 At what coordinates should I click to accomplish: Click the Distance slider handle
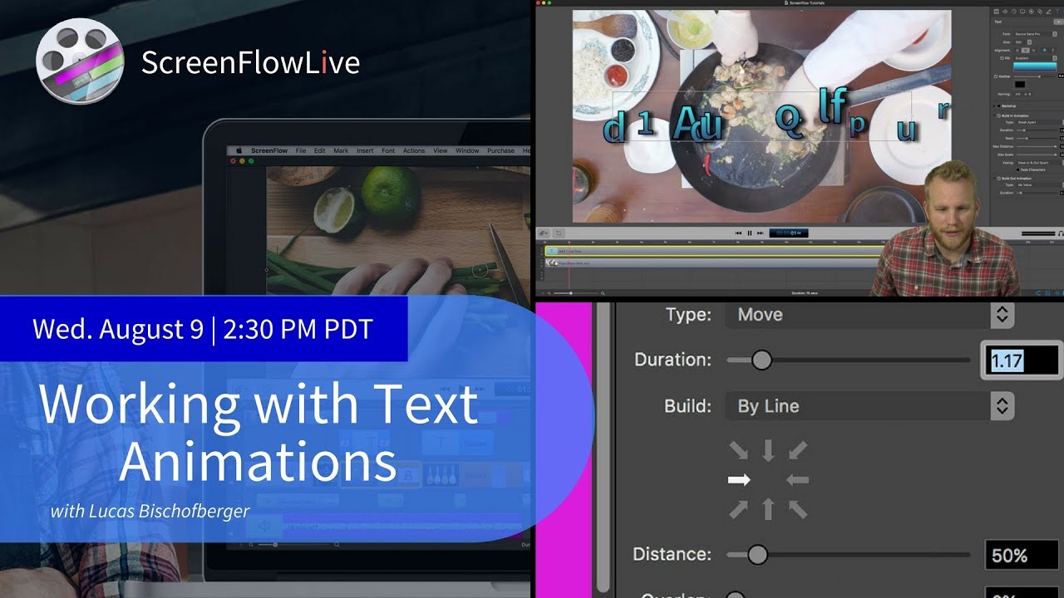pyautogui.click(x=757, y=554)
